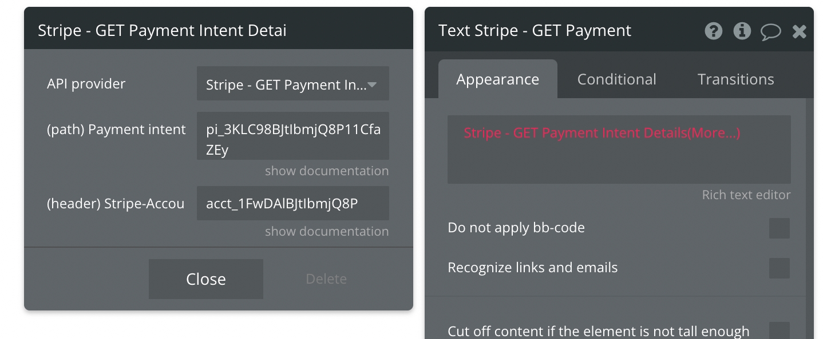Click the red Stripe GET Payment Intent Details expression
The height and width of the screenshot is (339, 823).
(x=602, y=133)
